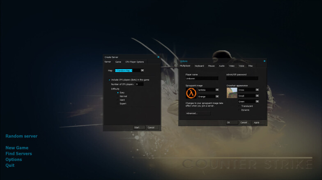Select Easy difficulty radio button

point(118,92)
